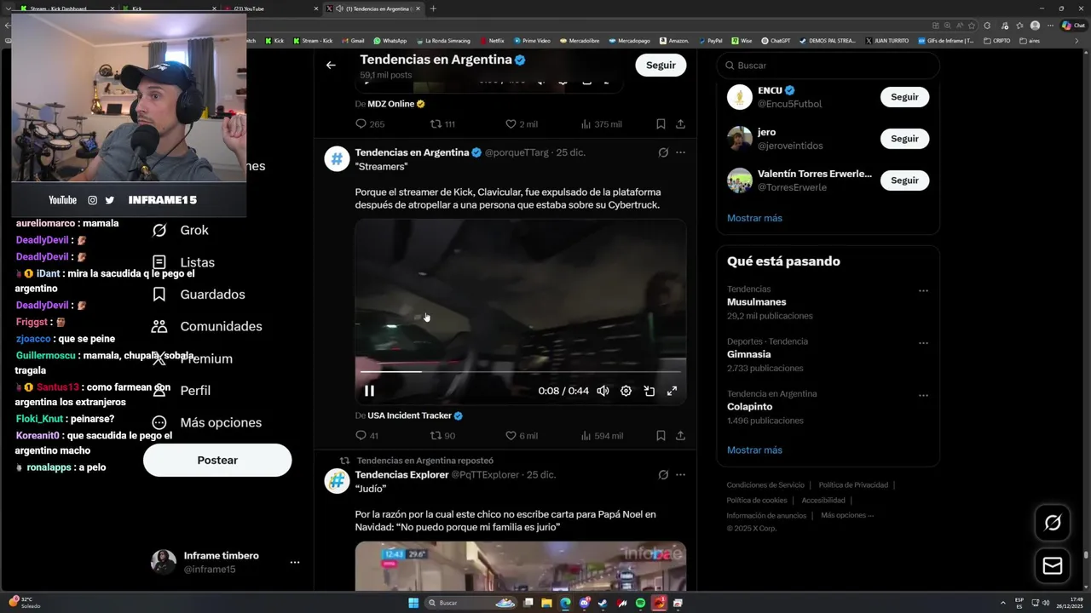View the 375 mil views stat of the MDZ post

click(601, 124)
